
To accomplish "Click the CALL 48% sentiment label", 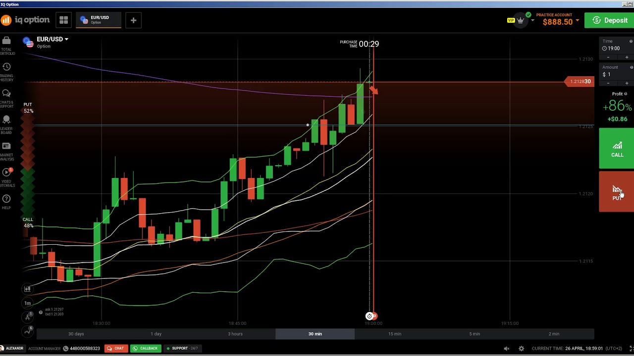I will pos(28,222).
